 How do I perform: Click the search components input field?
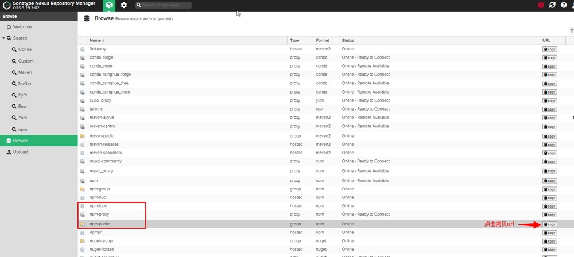click(163, 6)
